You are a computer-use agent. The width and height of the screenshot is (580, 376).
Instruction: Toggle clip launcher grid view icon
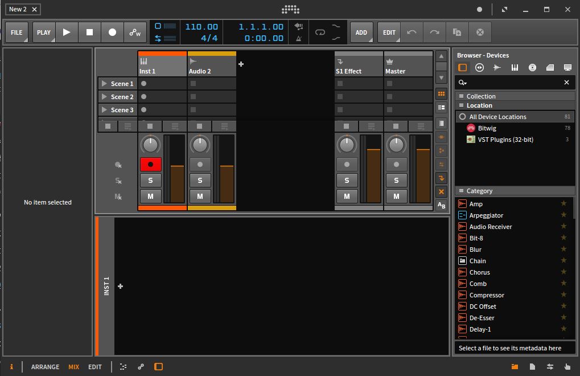click(441, 93)
